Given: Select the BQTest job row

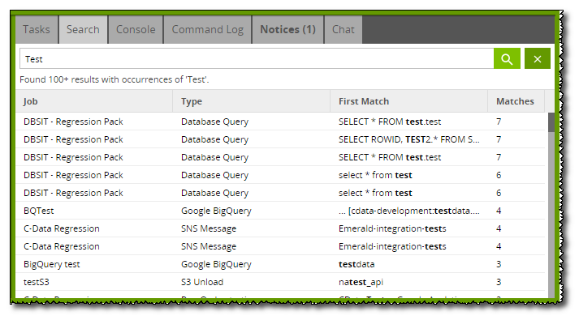Looking at the screenshot, I should (280, 211).
